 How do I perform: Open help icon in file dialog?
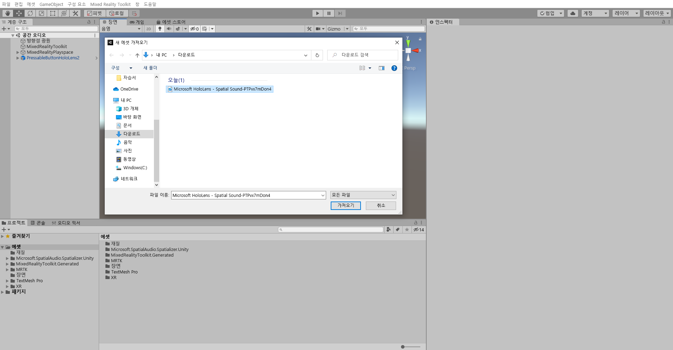(394, 68)
